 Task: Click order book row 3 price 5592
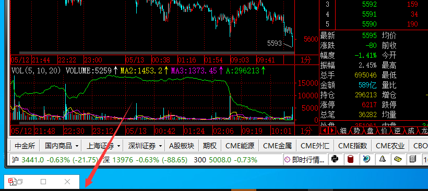tap(370, 4)
